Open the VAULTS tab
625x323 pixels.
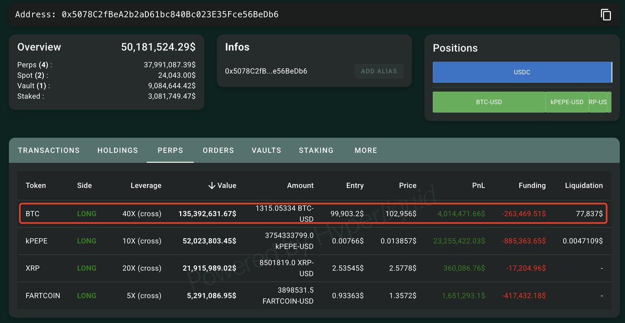[x=266, y=150]
